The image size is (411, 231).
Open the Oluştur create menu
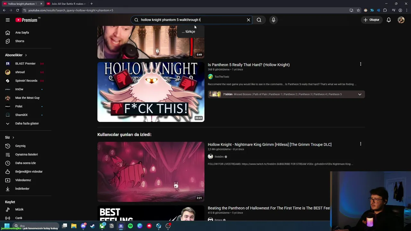click(371, 20)
